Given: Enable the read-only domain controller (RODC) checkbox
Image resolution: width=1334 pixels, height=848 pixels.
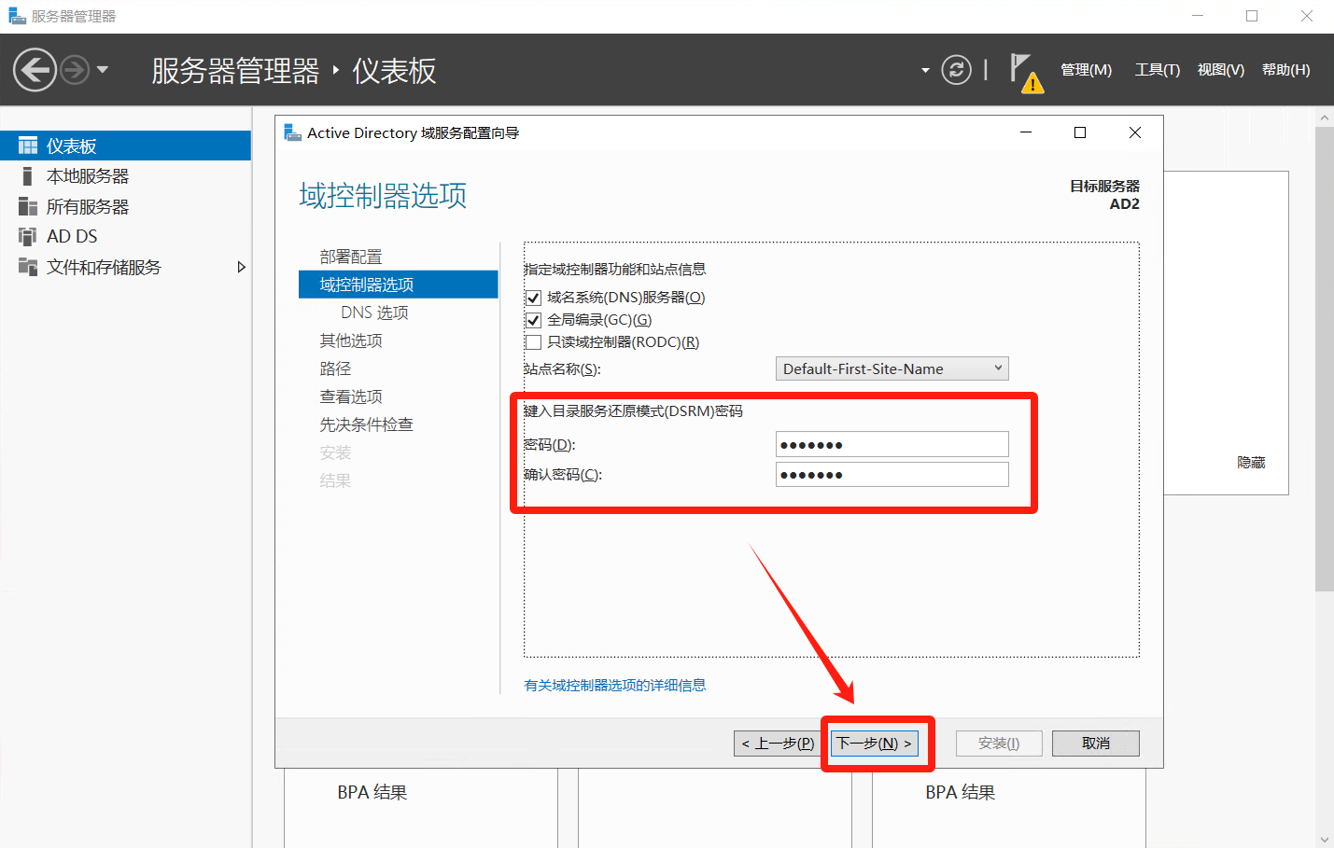Looking at the screenshot, I should pyautogui.click(x=534, y=342).
